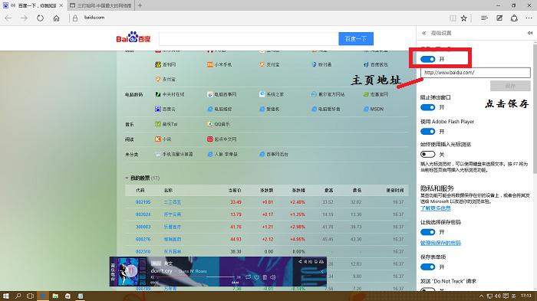Click the browser Back arrow
Viewport: 537px width, 301px height.
[x=8, y=18]
